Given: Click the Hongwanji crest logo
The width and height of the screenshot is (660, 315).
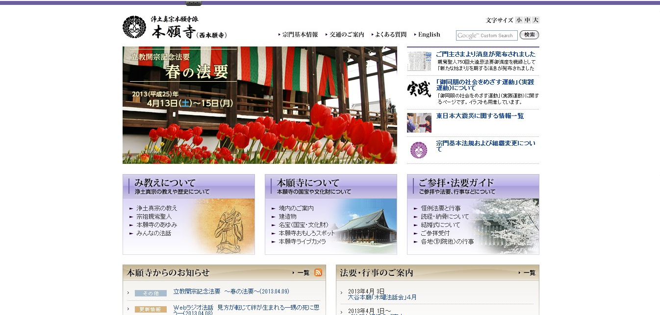Looking at the screenshot, I should point(134,27).
